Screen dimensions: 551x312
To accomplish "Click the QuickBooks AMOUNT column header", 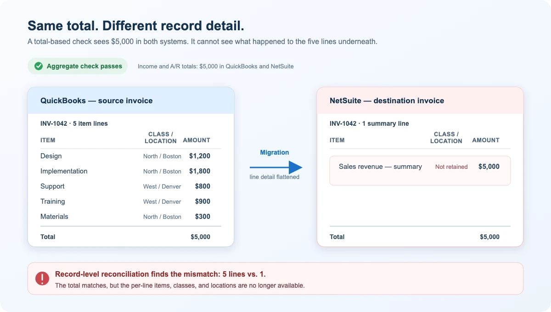I will click(197, 140).
